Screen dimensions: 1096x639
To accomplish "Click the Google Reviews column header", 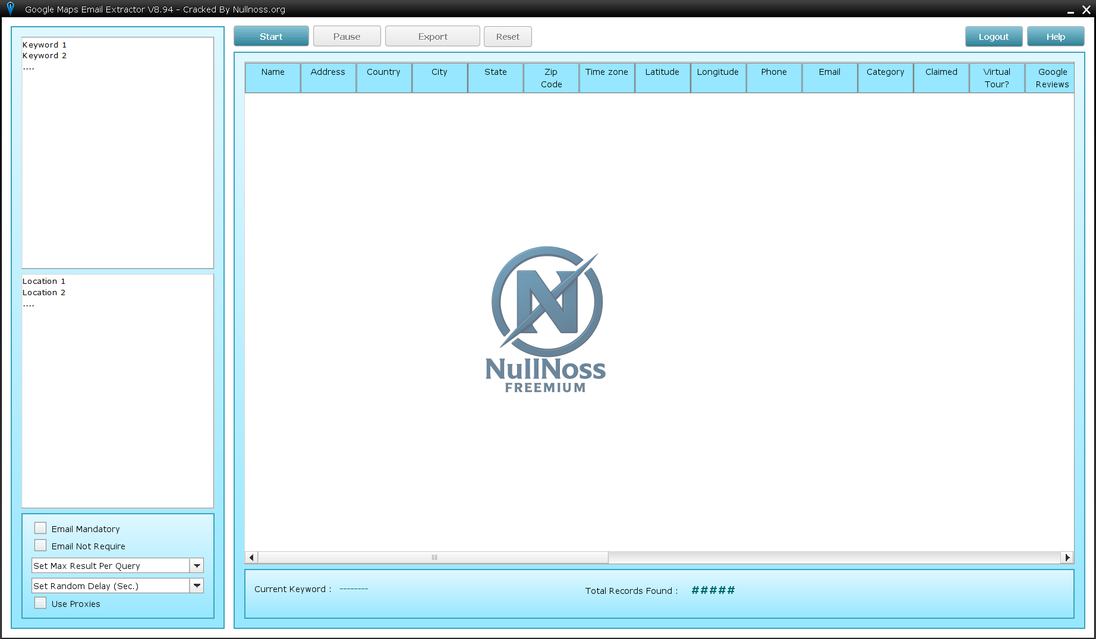I will 1051,78.
